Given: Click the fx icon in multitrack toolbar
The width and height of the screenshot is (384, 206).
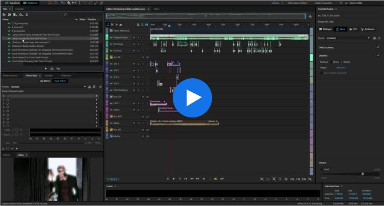Looking at the screenshot, I should click(x=112, y=25).
